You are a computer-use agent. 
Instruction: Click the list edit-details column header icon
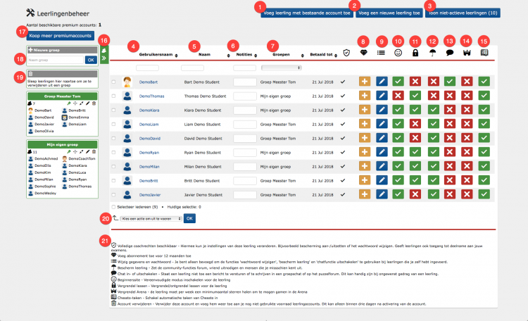click(381, 53)
